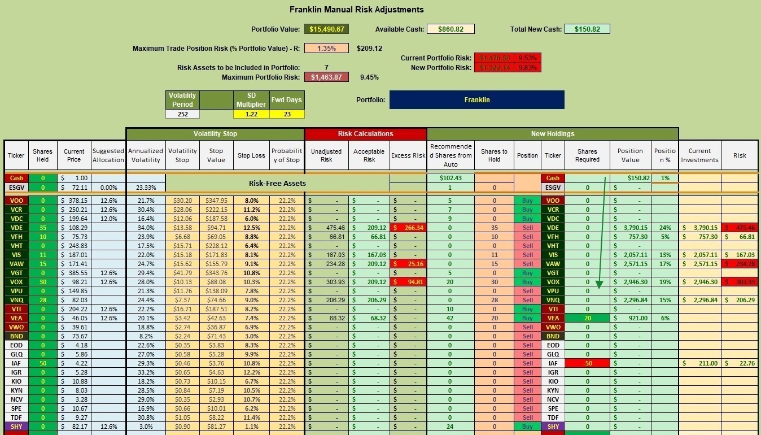Click the Cash recommended value $102.43
This screenshot has height=435, width=761.
pos(451,178)
